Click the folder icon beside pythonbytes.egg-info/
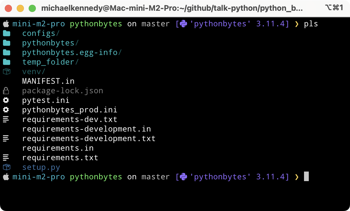 6,52
